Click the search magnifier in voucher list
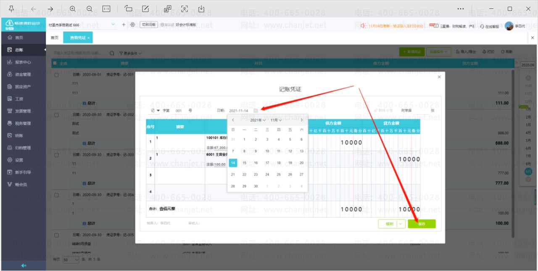Screen dimensions: 538x271 pyautogui.click(x=112, y=53)
